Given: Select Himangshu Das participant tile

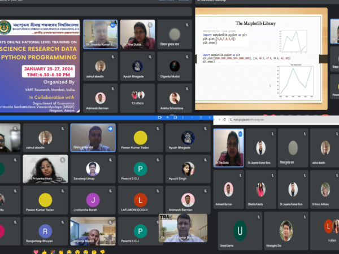Looking at the screenshot, I should point(286,231).
